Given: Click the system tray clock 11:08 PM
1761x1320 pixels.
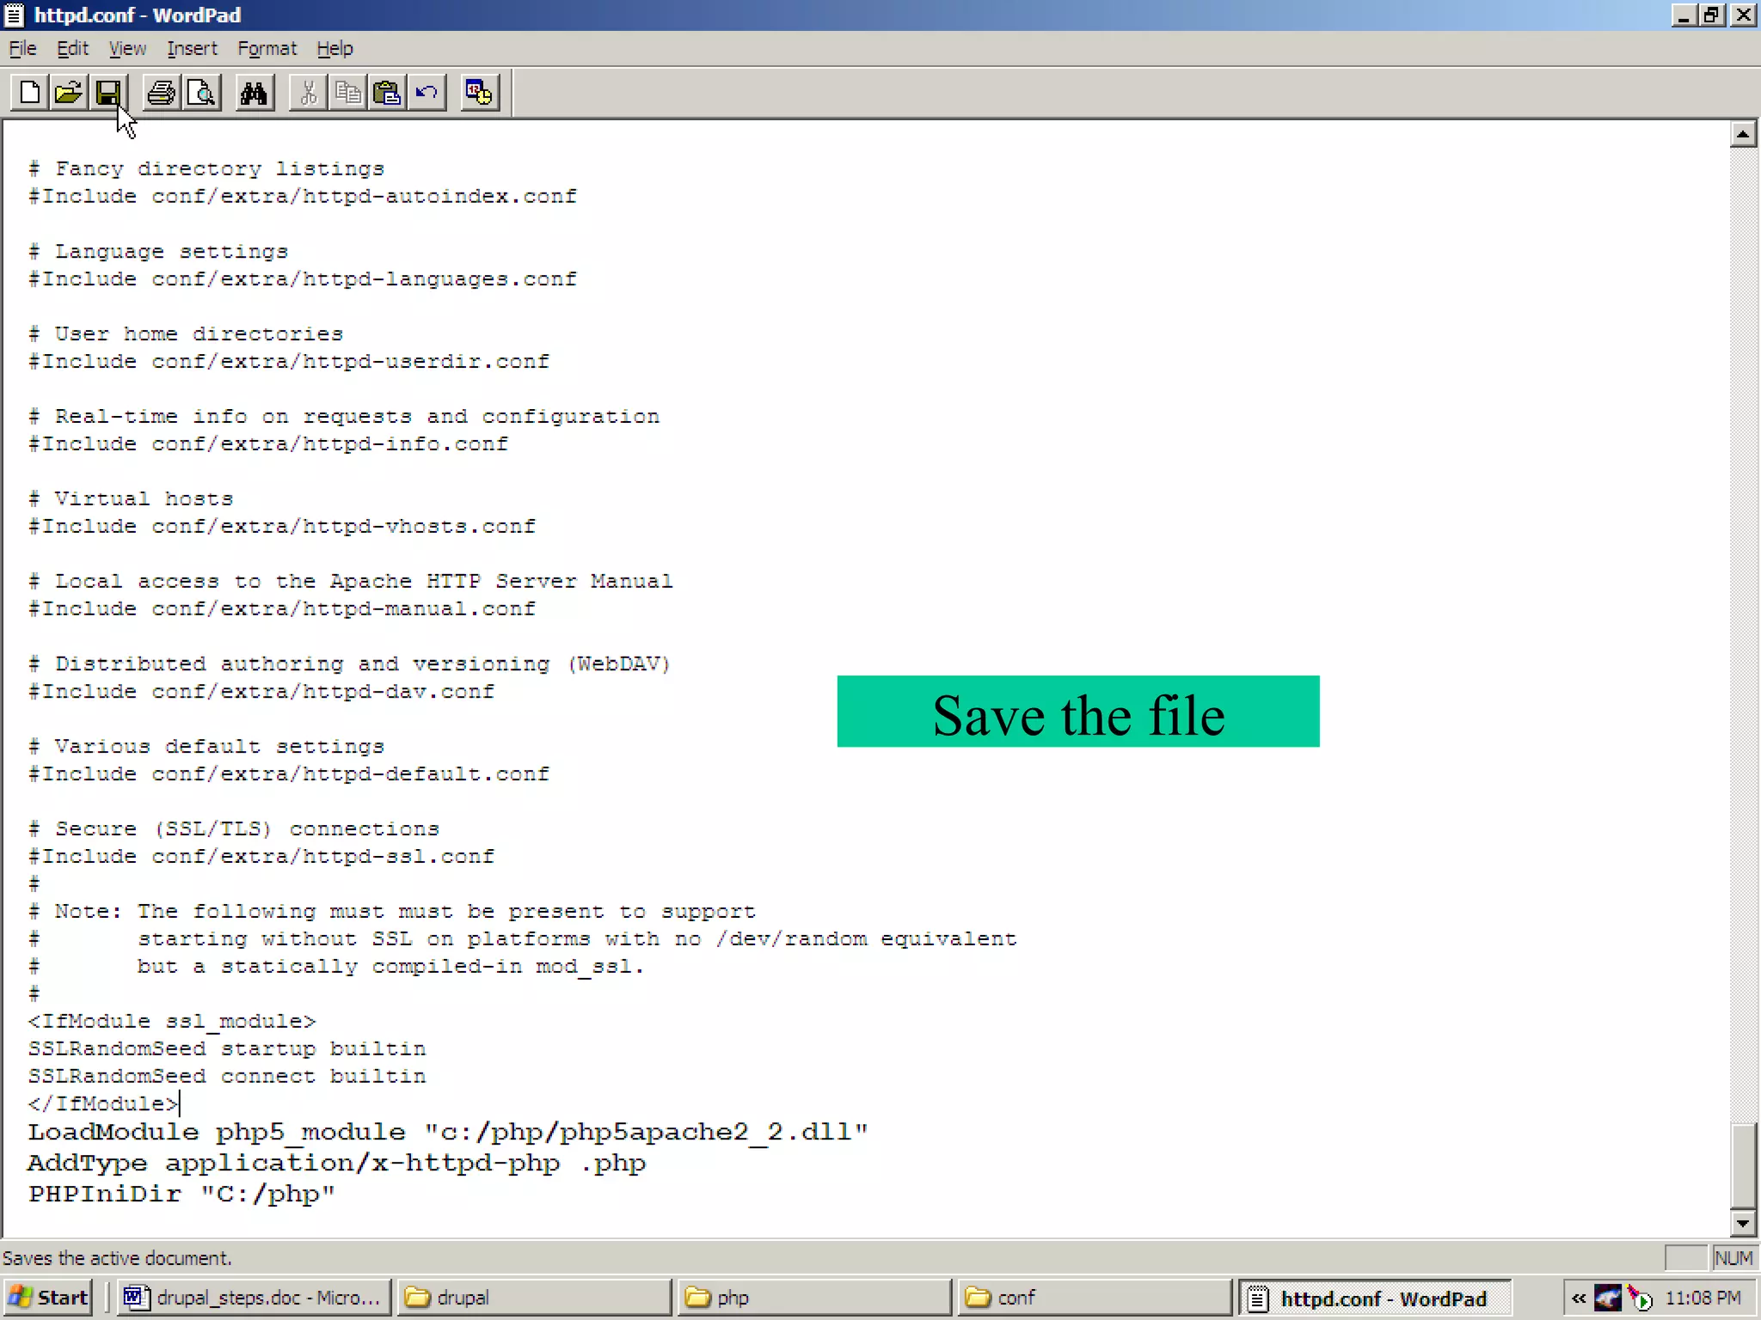Looking at the screenshot, I should click(1703, 1298).
